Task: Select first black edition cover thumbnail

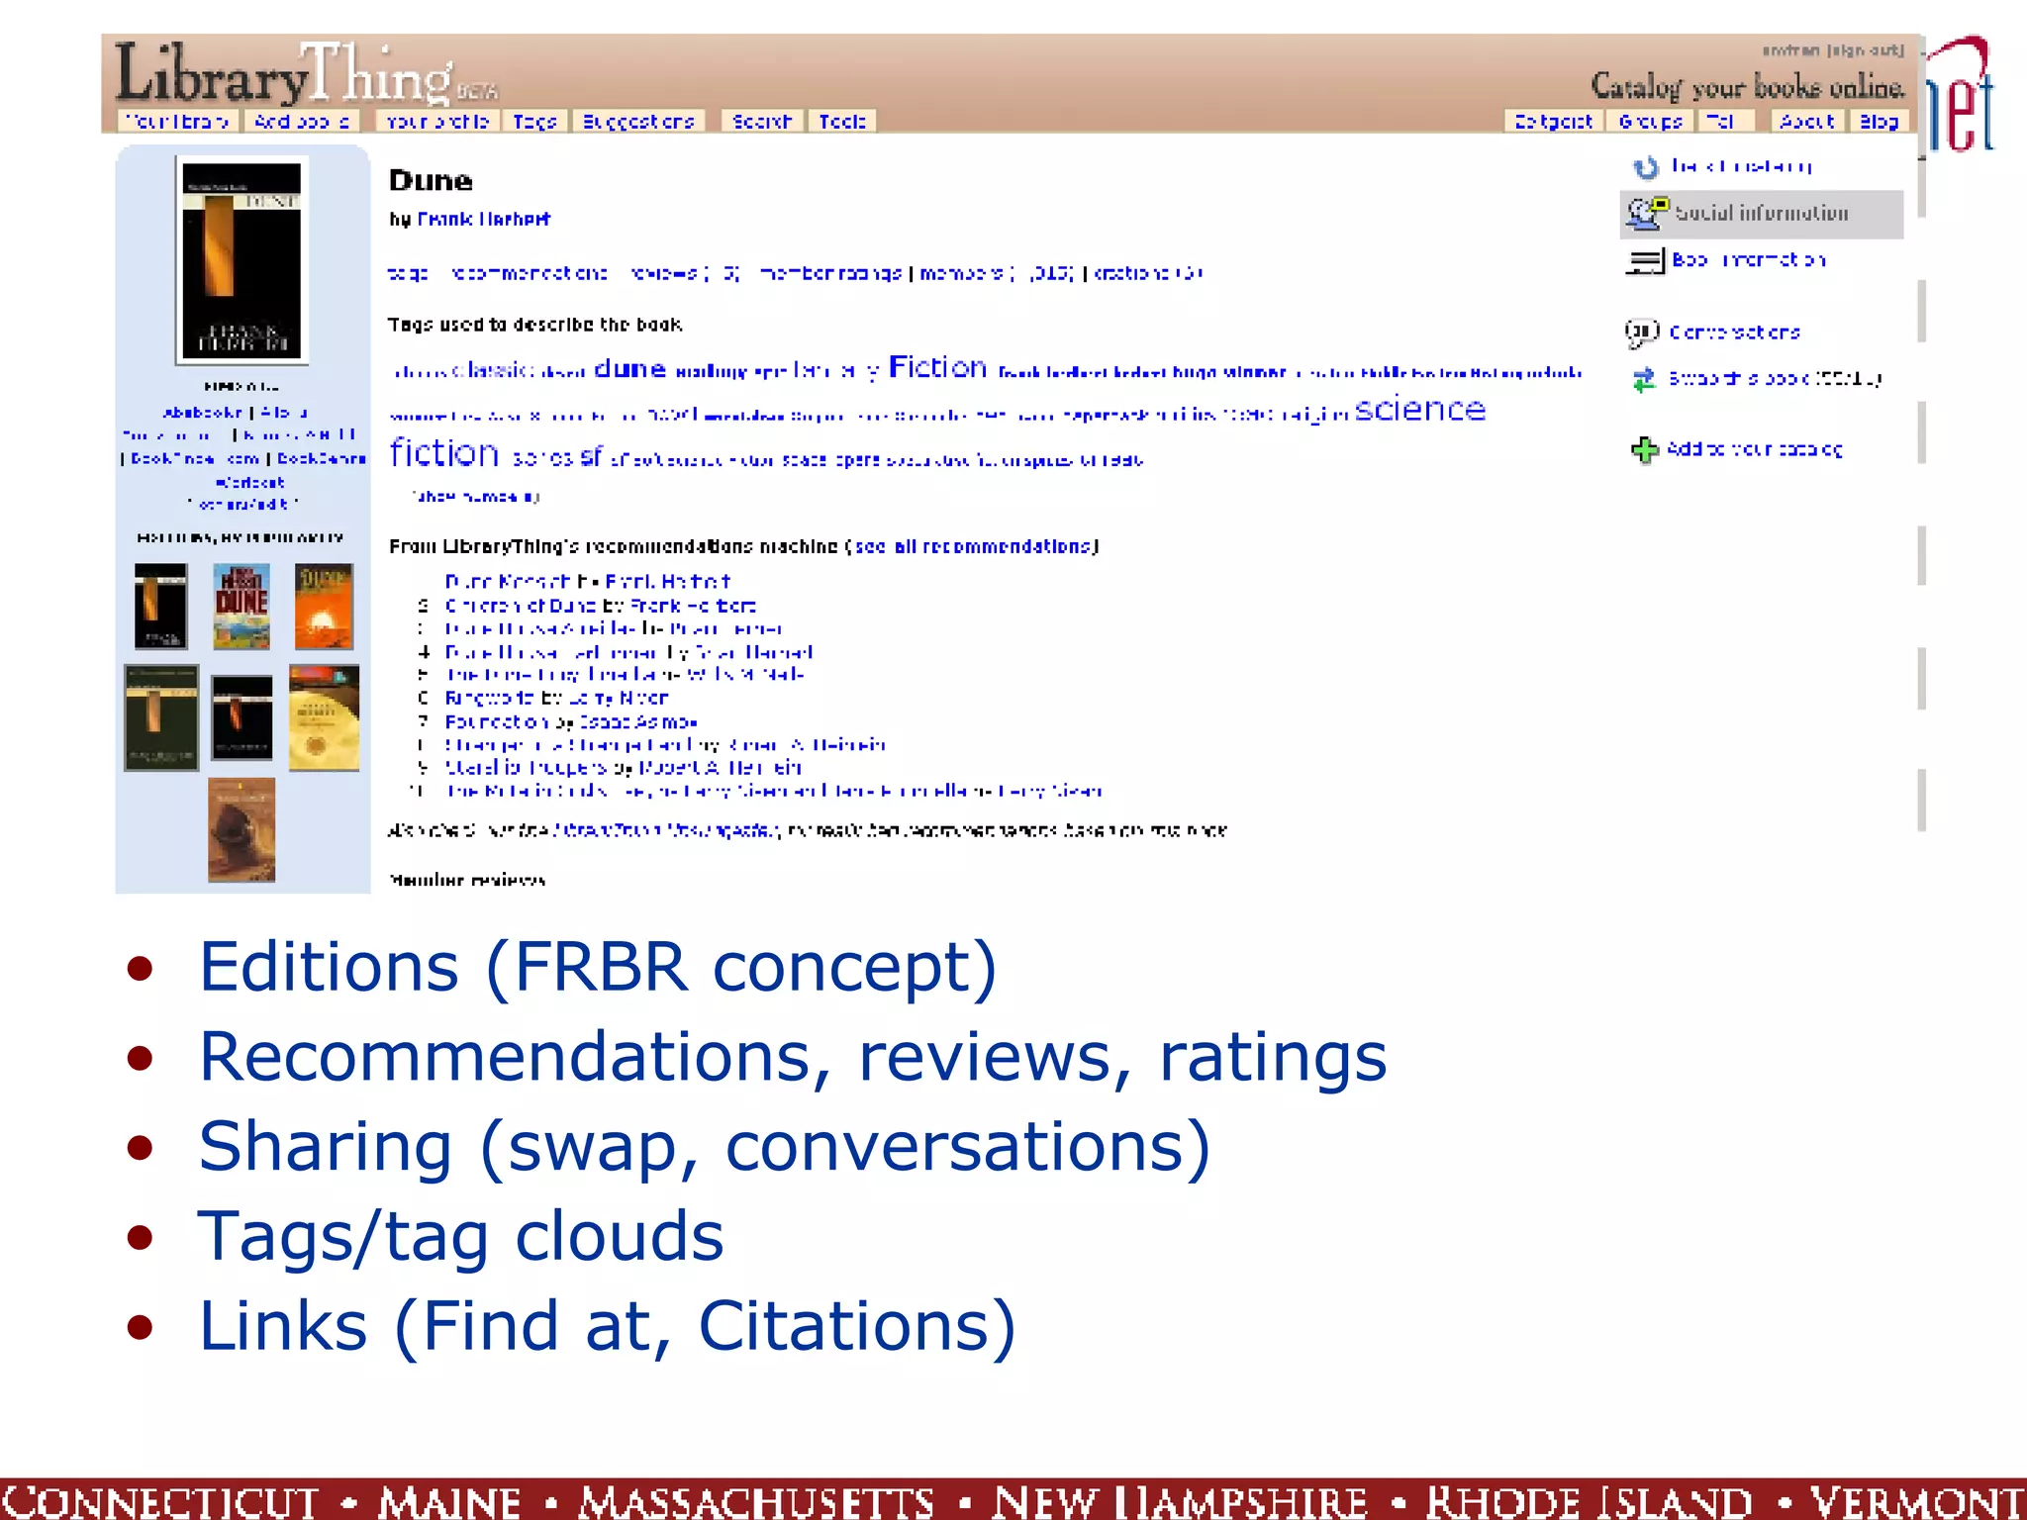Action: point(160,607)
